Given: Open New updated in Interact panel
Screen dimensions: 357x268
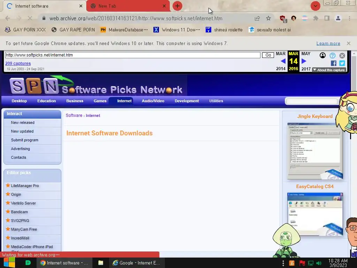Looking at the screenshot, I should tap(22, 131).
